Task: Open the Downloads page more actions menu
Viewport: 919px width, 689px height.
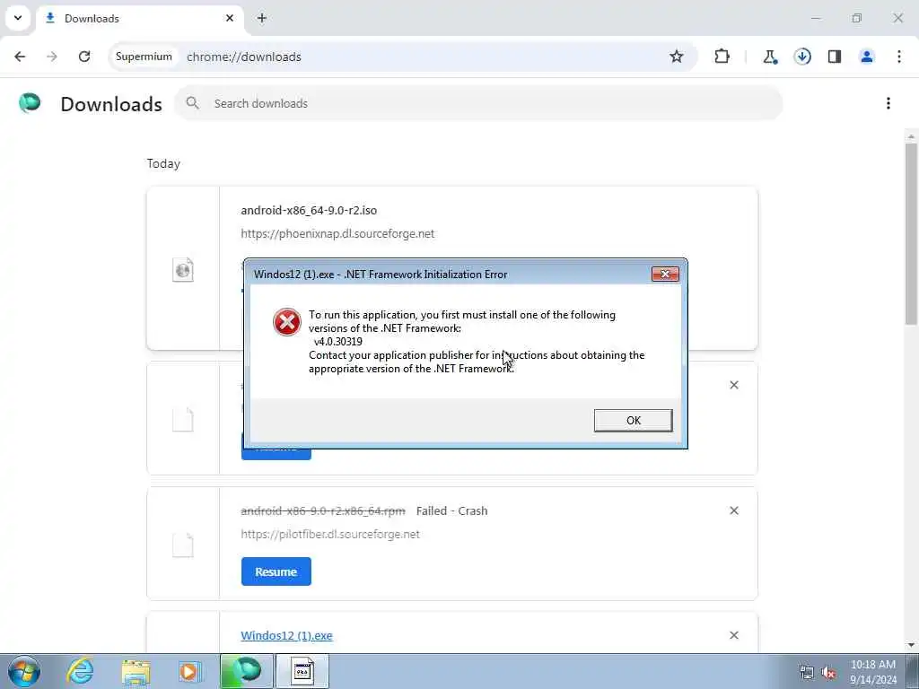Action: point(888,103)
